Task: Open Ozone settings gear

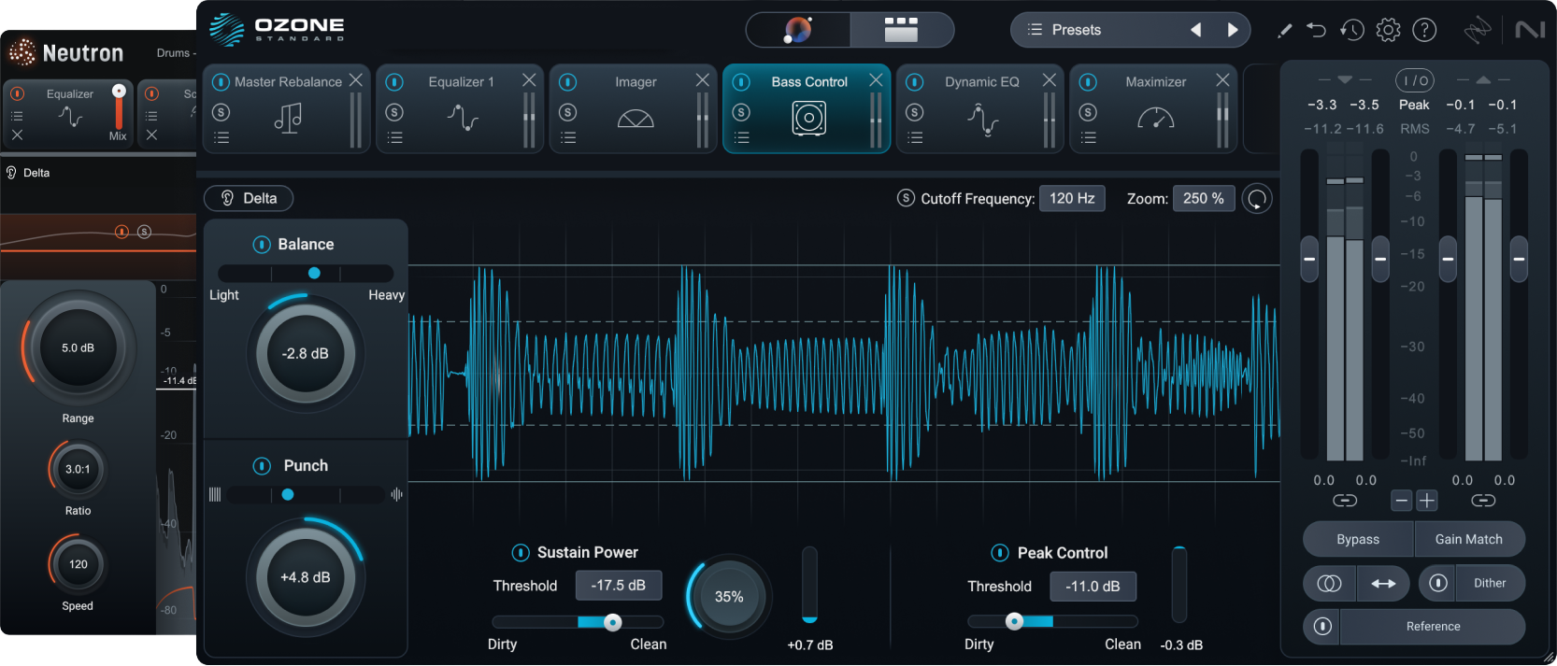Action: [x=1388, y=30]
